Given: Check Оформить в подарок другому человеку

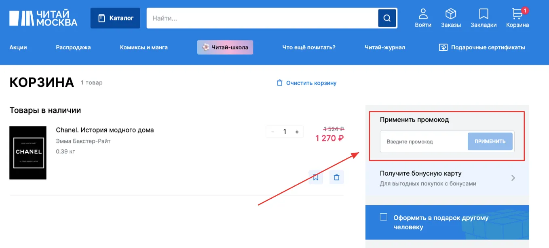Looking at the screenshot, I should [x=384, y=217].
